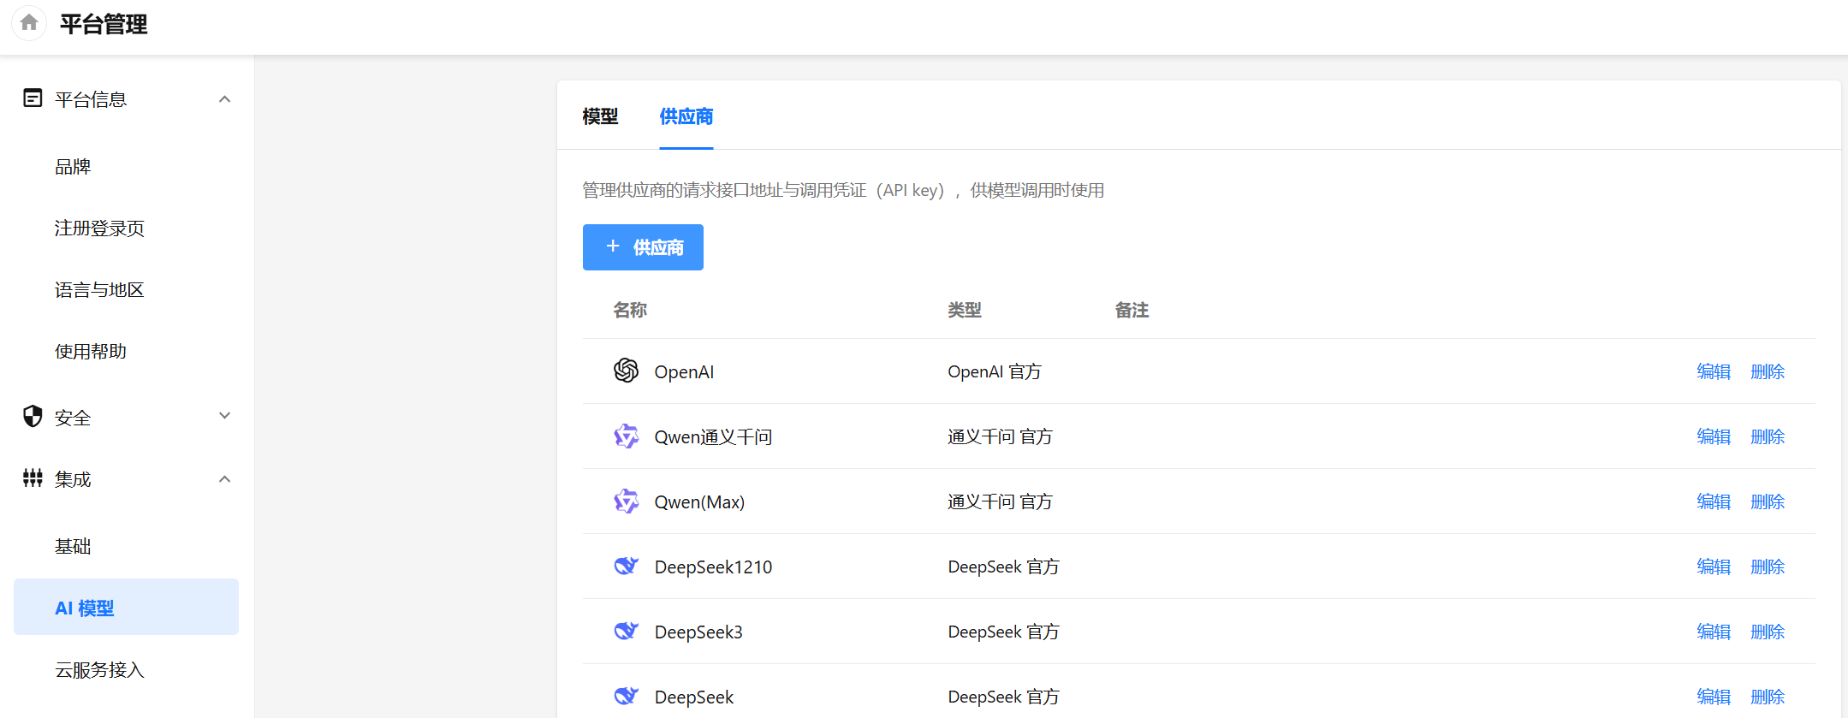Image resolution: width=1848 pixels, height=718 pixels.
Task: Delete the Qwen通义千问 provider
Action: (x=1768, y=436)
